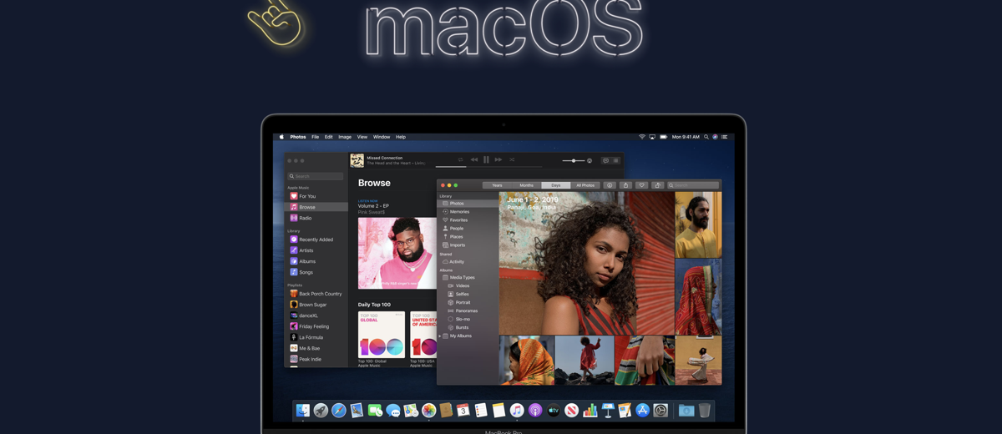Screen dimensions: 1002x434
Task: Pause the playing song in Music
Action: click(x=486, y=159)
